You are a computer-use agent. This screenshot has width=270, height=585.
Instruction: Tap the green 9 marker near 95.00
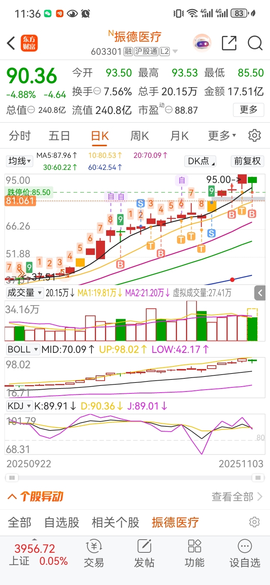[211, 191]
